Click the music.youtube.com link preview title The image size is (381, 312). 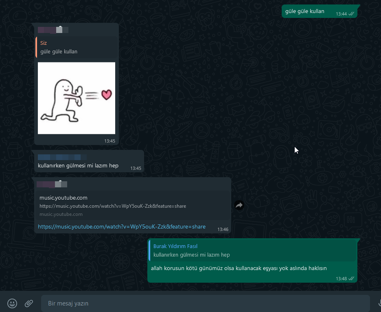click(63, 198)
